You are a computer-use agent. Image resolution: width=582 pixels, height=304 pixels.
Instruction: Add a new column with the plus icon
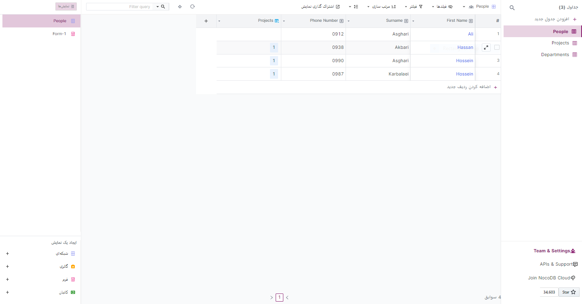[x=206, y=21]
